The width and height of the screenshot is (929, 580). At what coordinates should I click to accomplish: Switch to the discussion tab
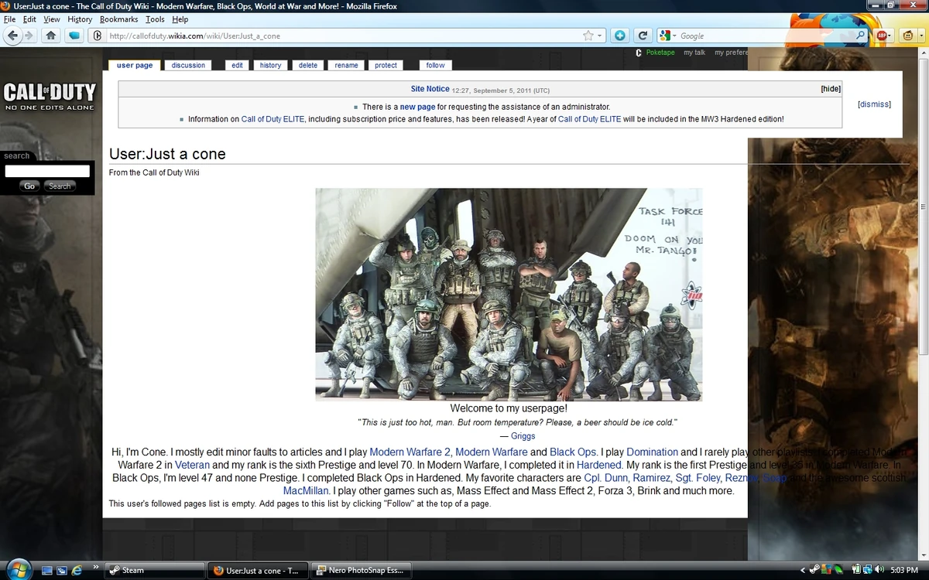tap(188, 65)
